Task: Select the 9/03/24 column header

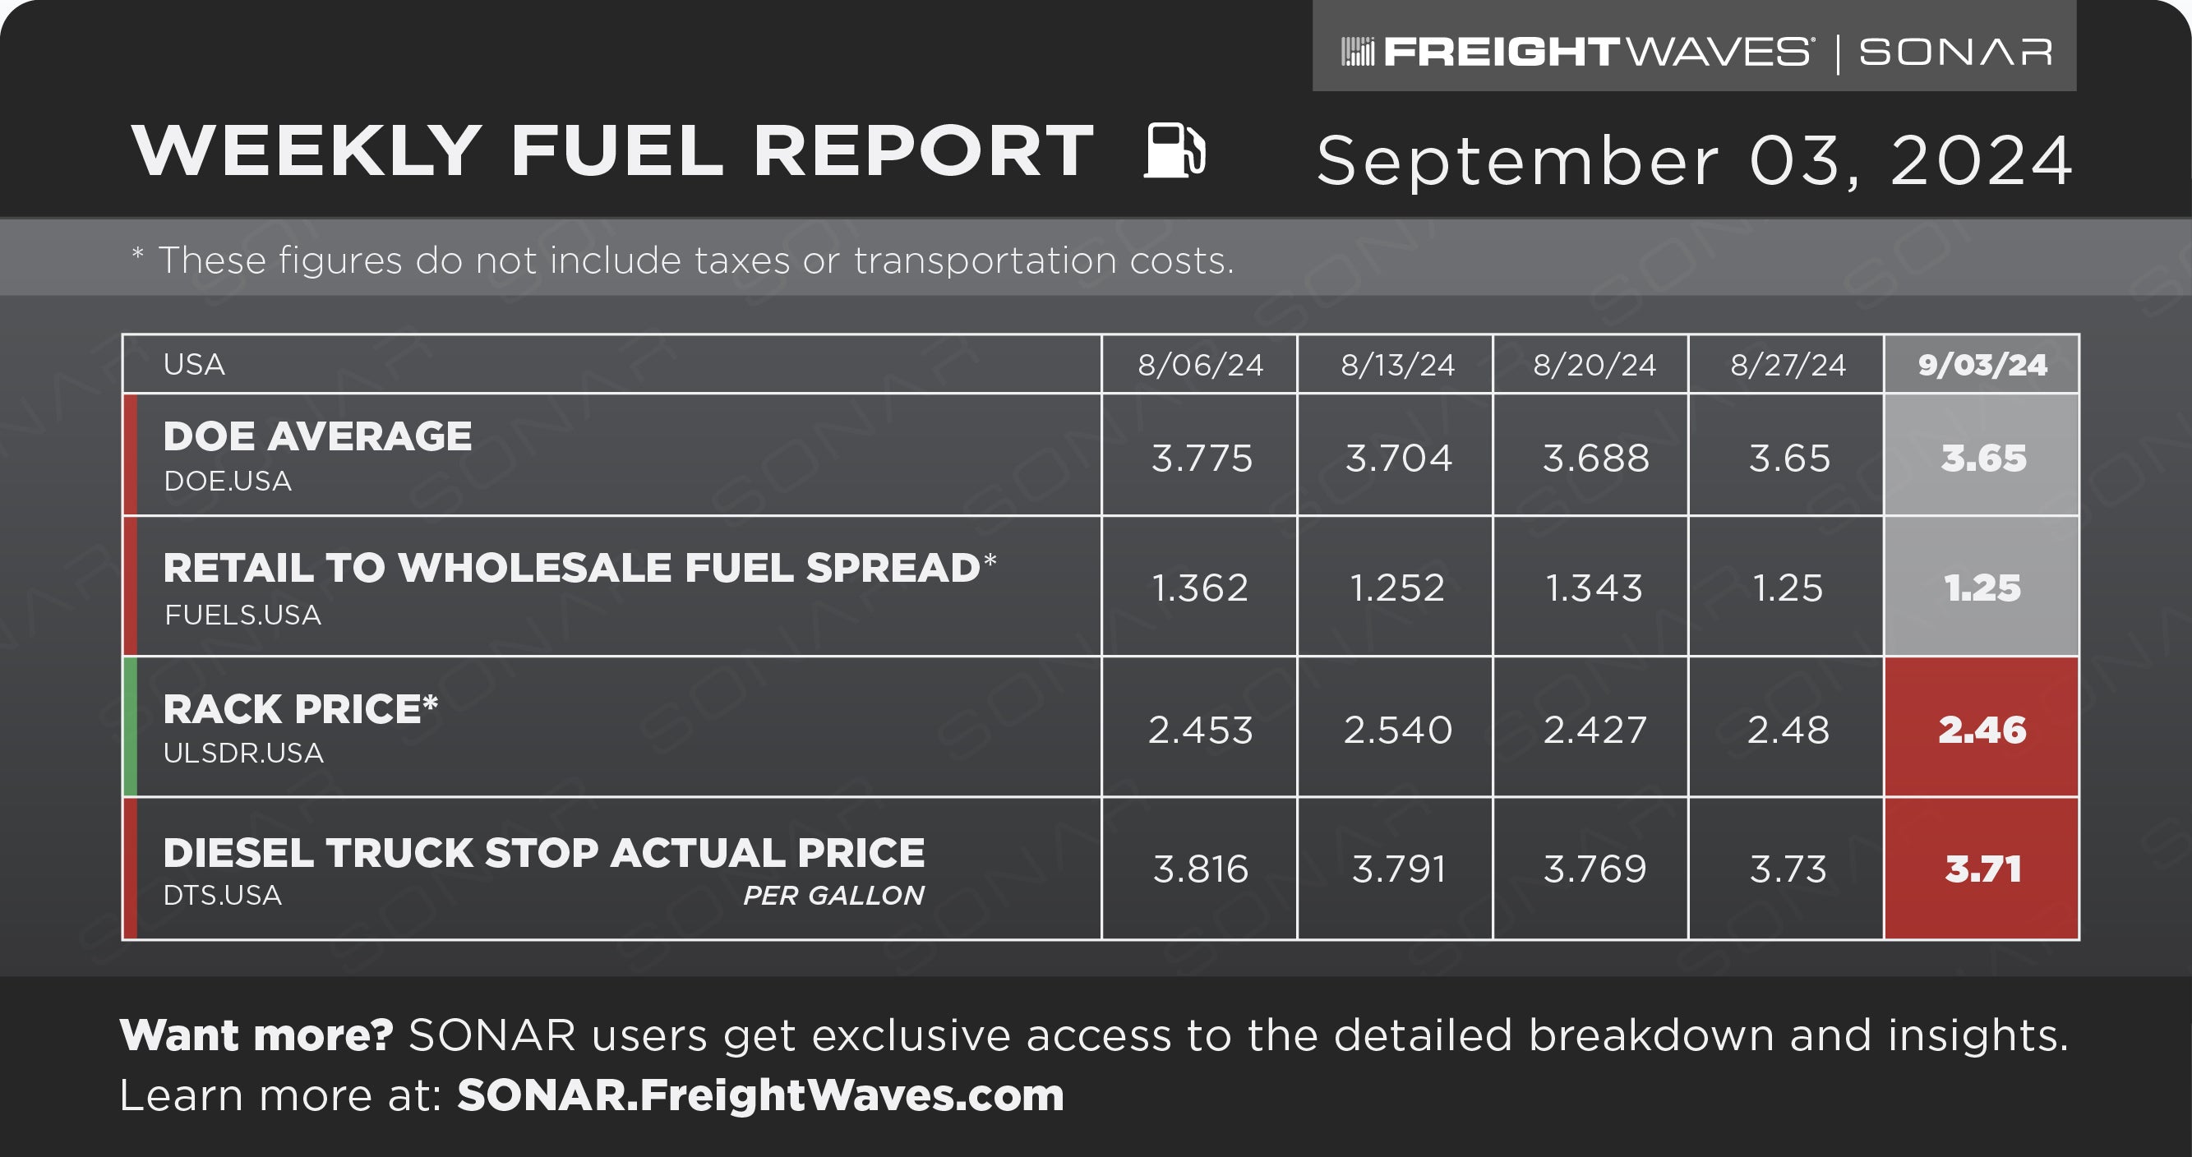Action: coord(1982,364)
